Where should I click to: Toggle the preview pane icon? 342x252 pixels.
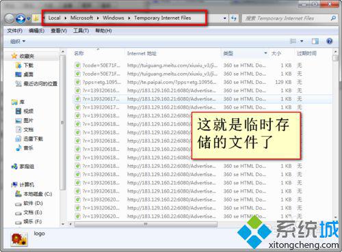coord(315,41)
